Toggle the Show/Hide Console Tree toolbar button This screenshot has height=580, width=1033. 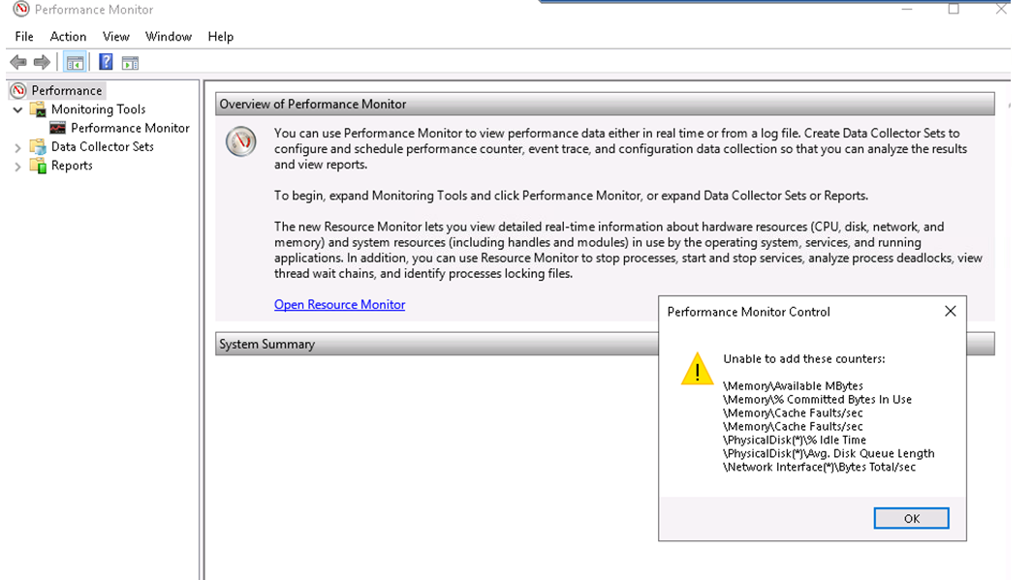click(75, 62)
